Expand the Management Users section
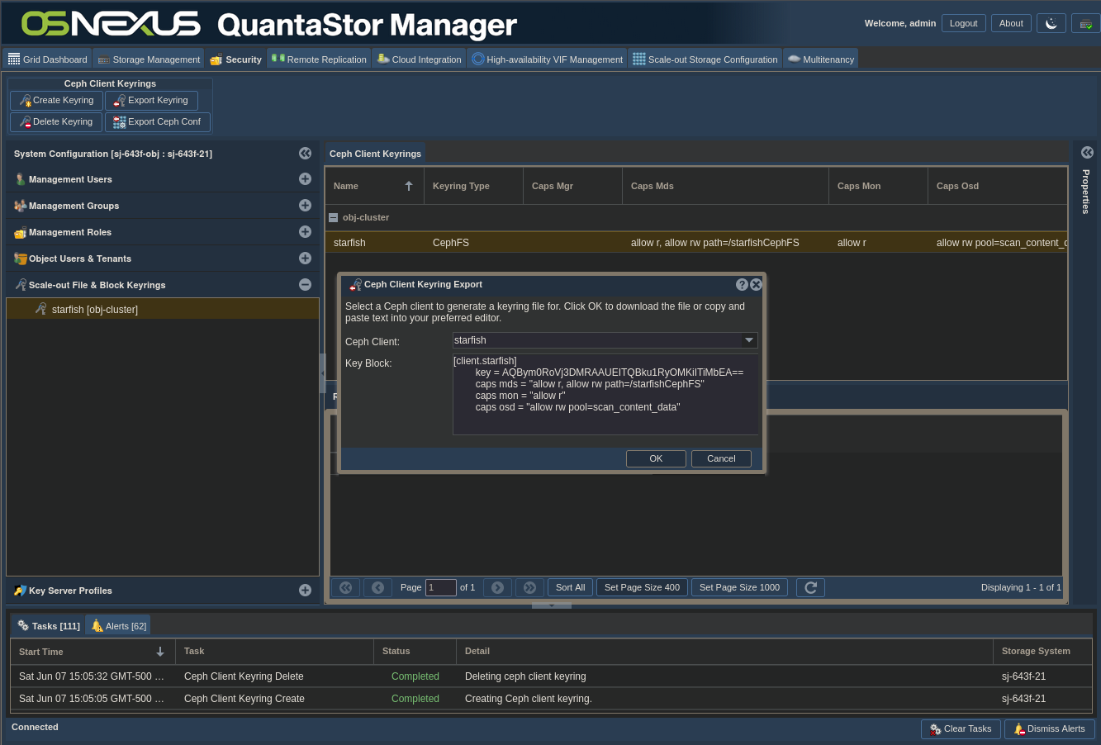 click(x=305, y=179)
